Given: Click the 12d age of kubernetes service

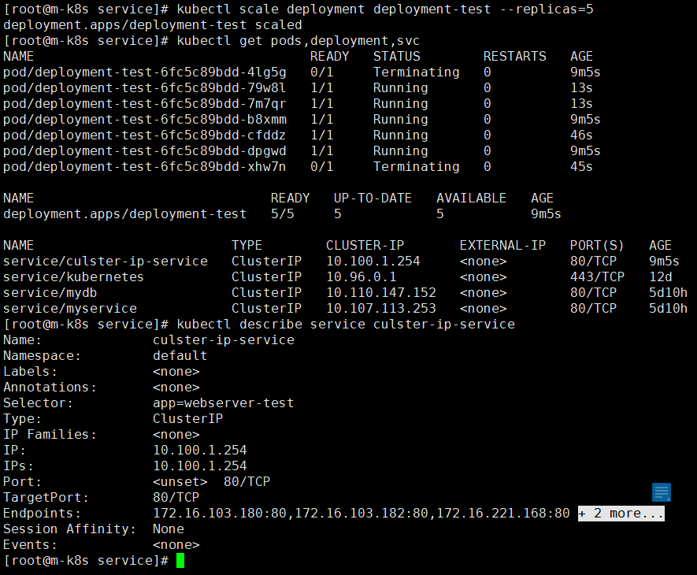Looking at the screenshot, I should click(x=661, y=277).
